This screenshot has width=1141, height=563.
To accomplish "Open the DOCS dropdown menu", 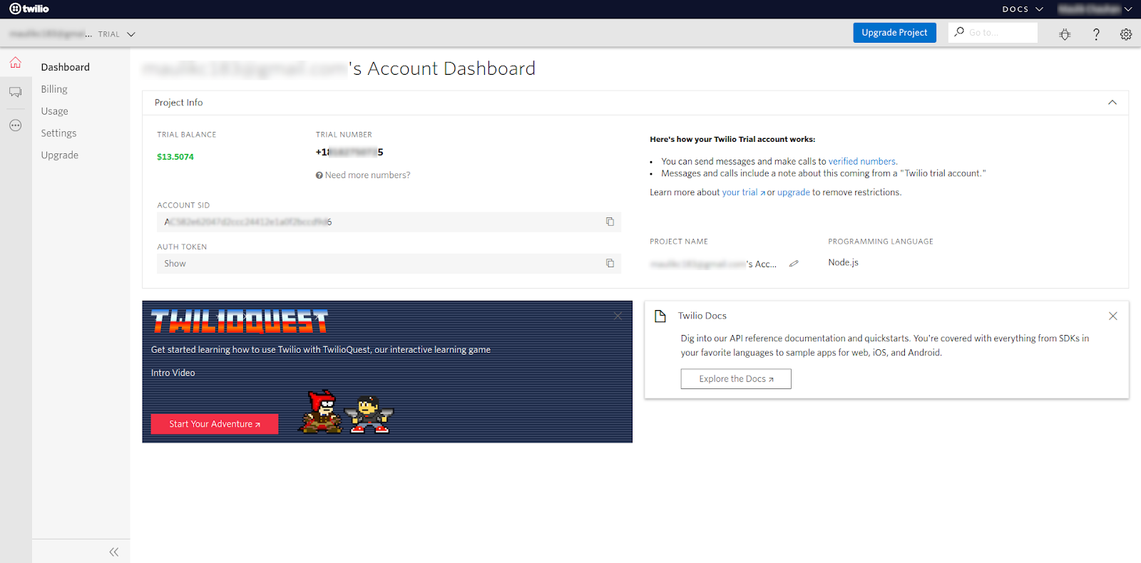I will tap(1022, 9).
